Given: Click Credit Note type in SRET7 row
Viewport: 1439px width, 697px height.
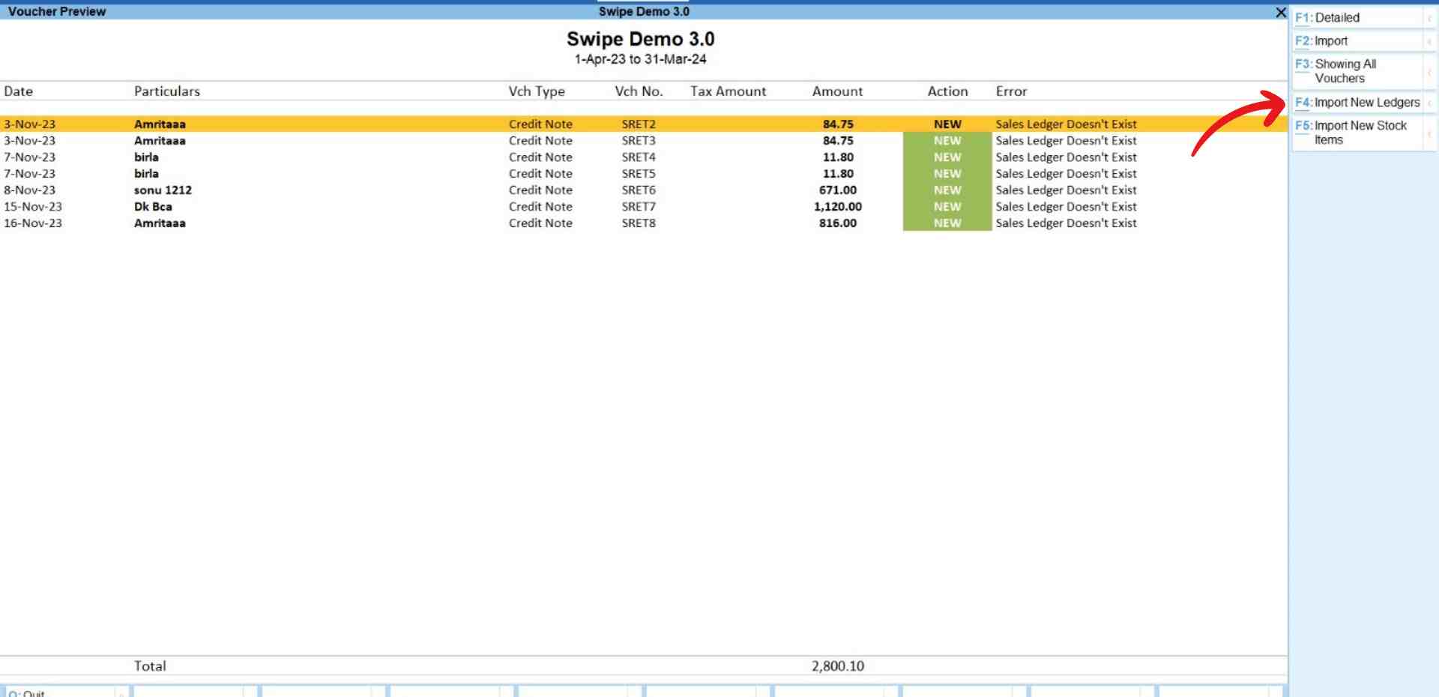Looking at the screenshot, I should pyautogui.click(x=540, y=207).
